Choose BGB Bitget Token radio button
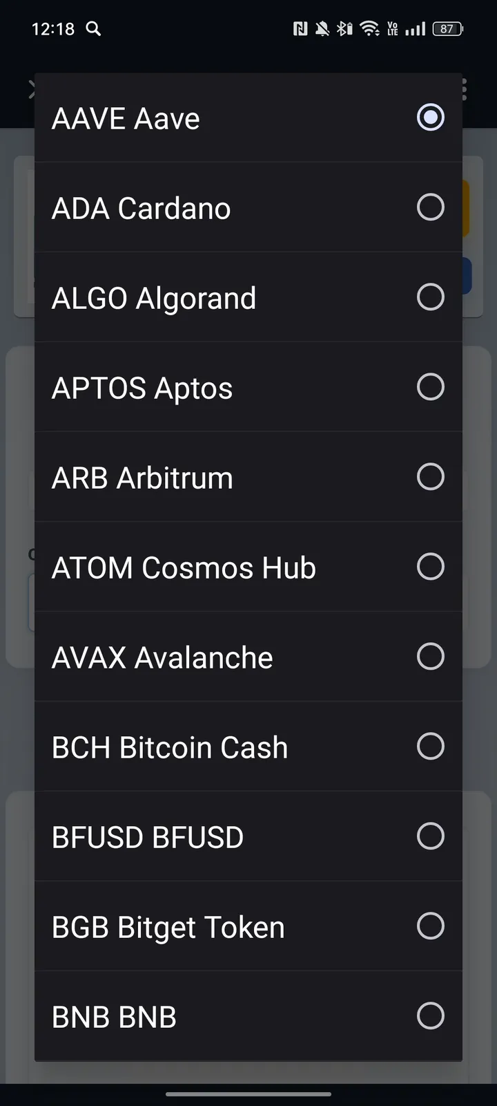The width and height of the screenshot is (497, 1106). tap(430, 926)
